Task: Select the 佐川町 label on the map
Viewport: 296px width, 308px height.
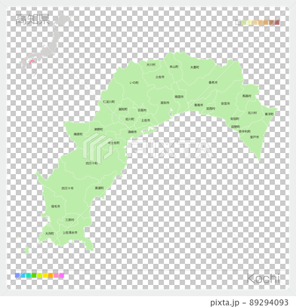Action: (x=130, y=119)
